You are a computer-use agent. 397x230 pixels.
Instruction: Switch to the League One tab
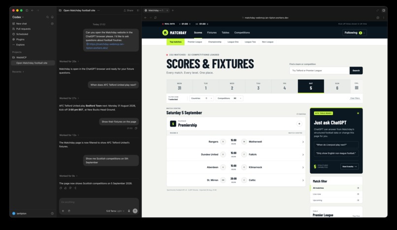coord(233,42)
